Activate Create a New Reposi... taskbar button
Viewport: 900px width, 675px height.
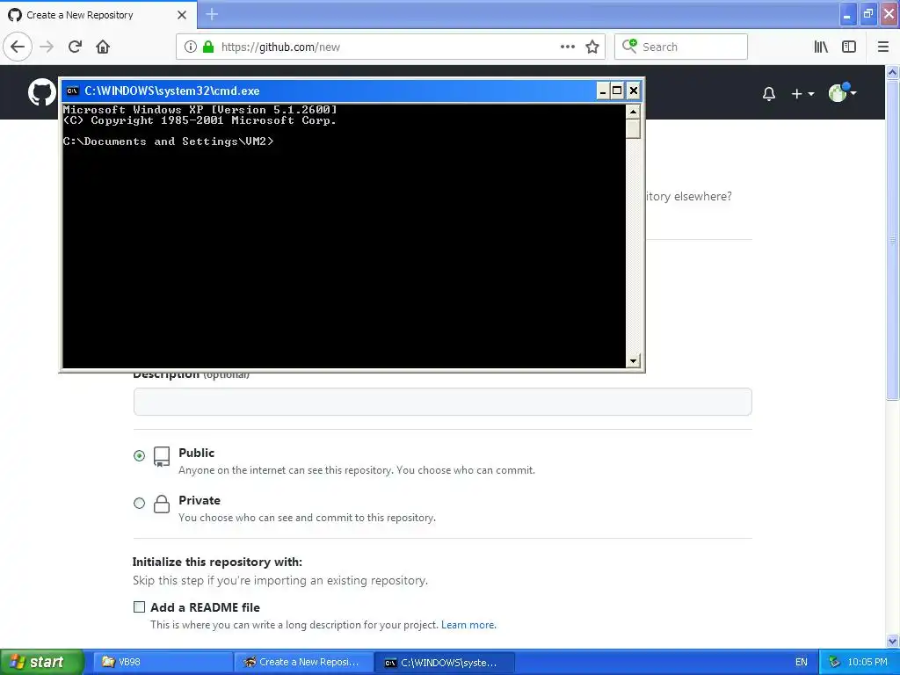tap(303, 662)
